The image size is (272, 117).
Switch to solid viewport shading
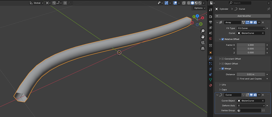pyautogui.click(x=193, y=3)
